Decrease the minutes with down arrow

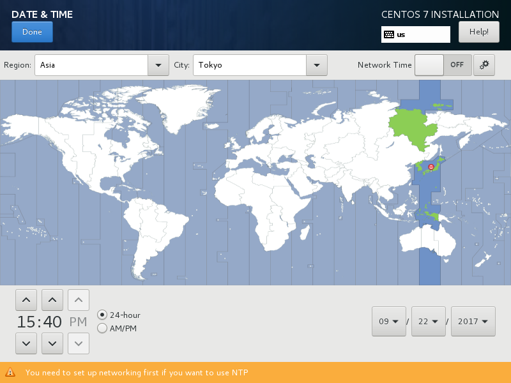pyautogui.click(x=52, y=343)
